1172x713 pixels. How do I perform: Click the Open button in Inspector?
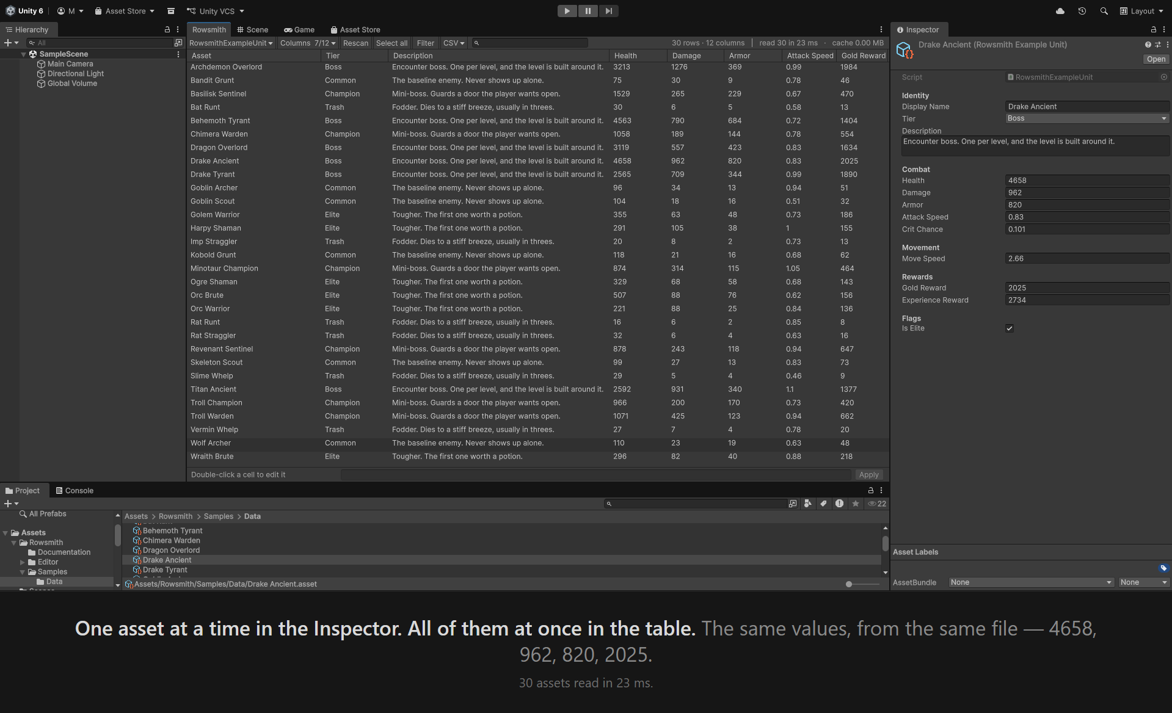pyautogui.click(x=1156, y=59)
